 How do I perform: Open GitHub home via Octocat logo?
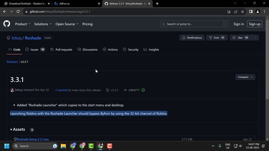[7, 24]
